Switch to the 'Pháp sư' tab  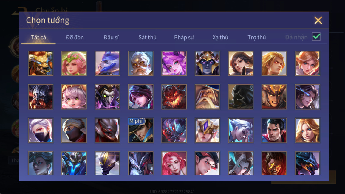(x=184, y=37)
